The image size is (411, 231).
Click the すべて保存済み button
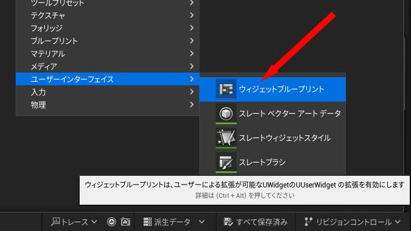click(256, 222)
